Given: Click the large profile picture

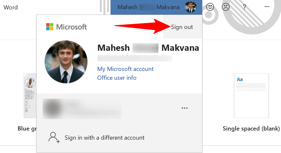Looking at the screenshot, I should coord(66,62).
